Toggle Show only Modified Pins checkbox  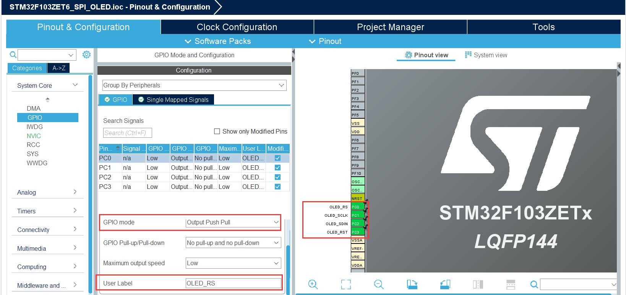coord(217,131)
